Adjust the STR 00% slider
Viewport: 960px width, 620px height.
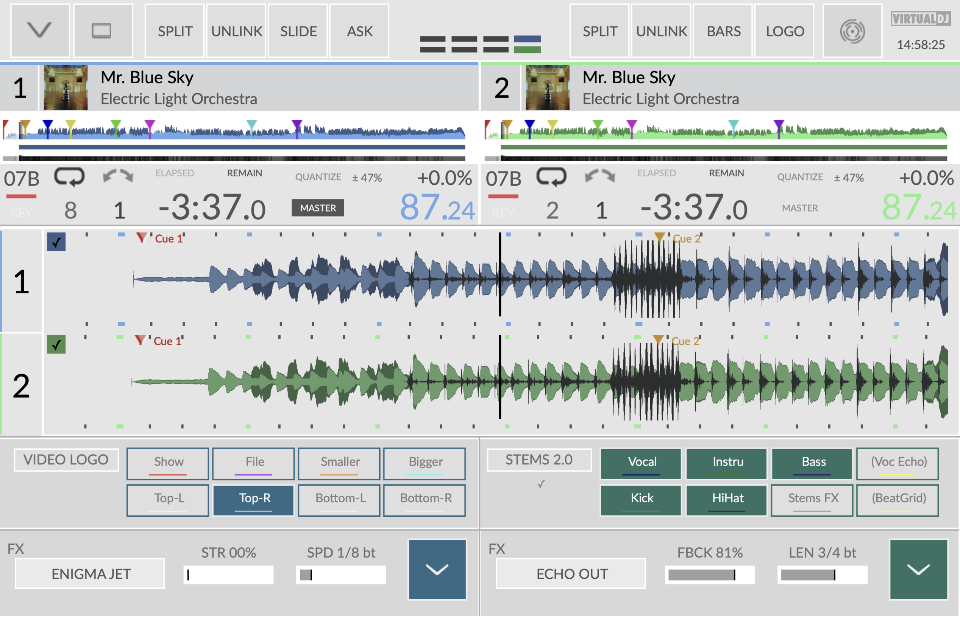coord(228,575)
